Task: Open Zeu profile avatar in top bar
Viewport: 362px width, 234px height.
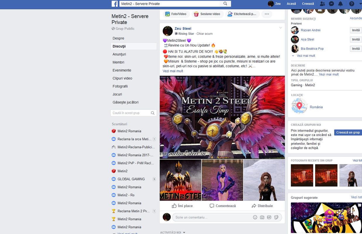Action: tap(271, 4)
